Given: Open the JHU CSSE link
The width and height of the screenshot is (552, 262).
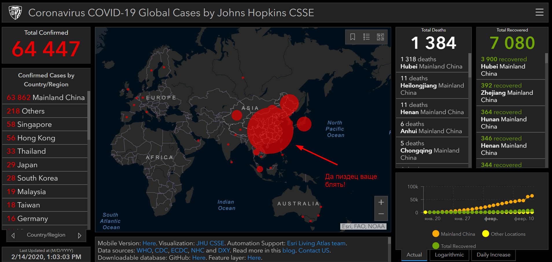Looking at the screenshot, I should (x=210, y=243).
